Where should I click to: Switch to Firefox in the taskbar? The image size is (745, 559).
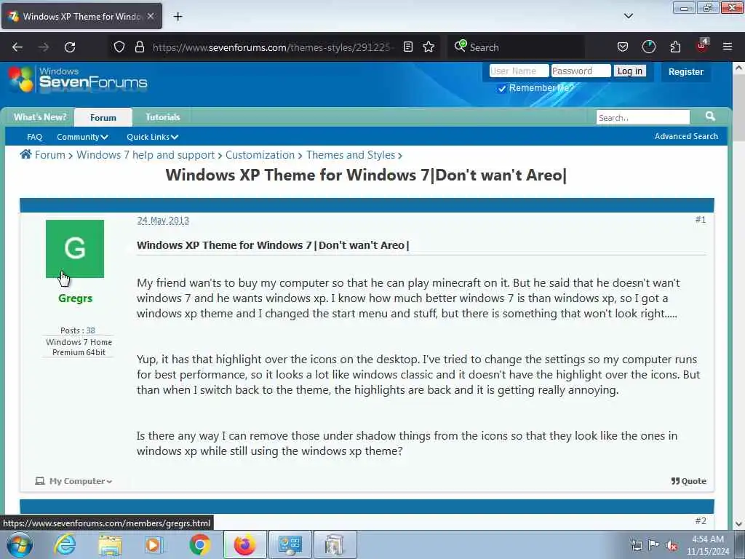[x=244, y=544]
